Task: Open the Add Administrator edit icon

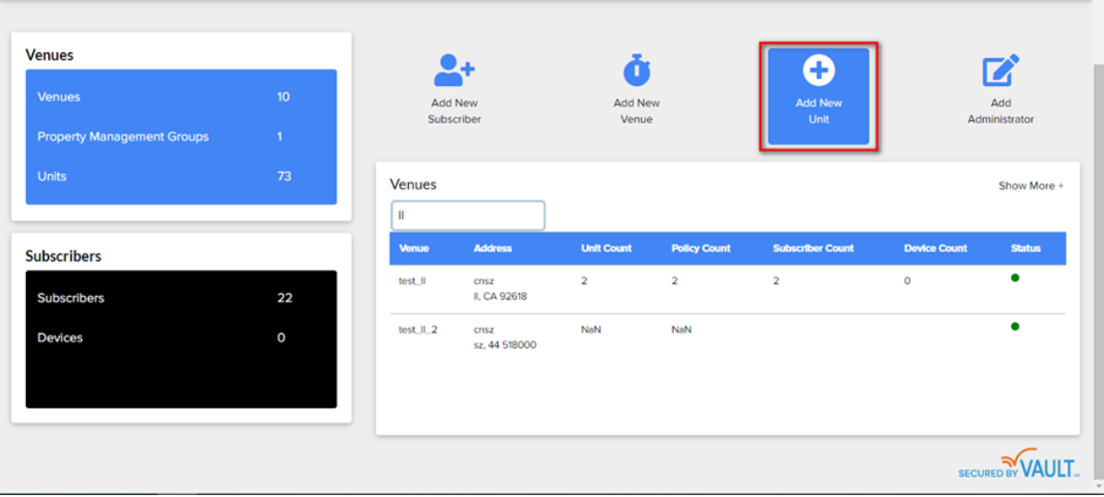Action: [x=1001, y=71]
